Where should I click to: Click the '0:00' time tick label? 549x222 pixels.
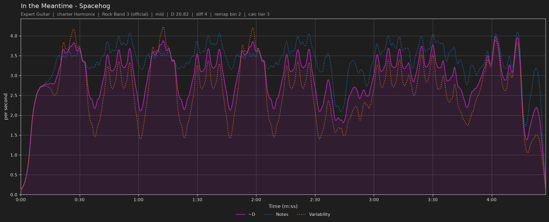coord(21,200)
